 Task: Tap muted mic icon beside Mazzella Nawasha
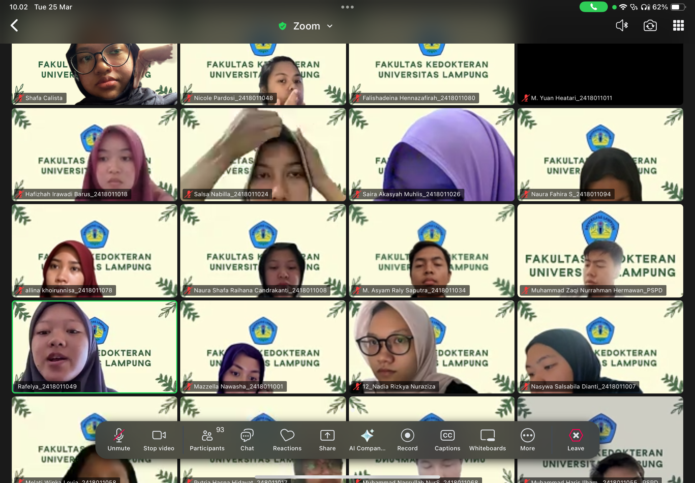188,386
